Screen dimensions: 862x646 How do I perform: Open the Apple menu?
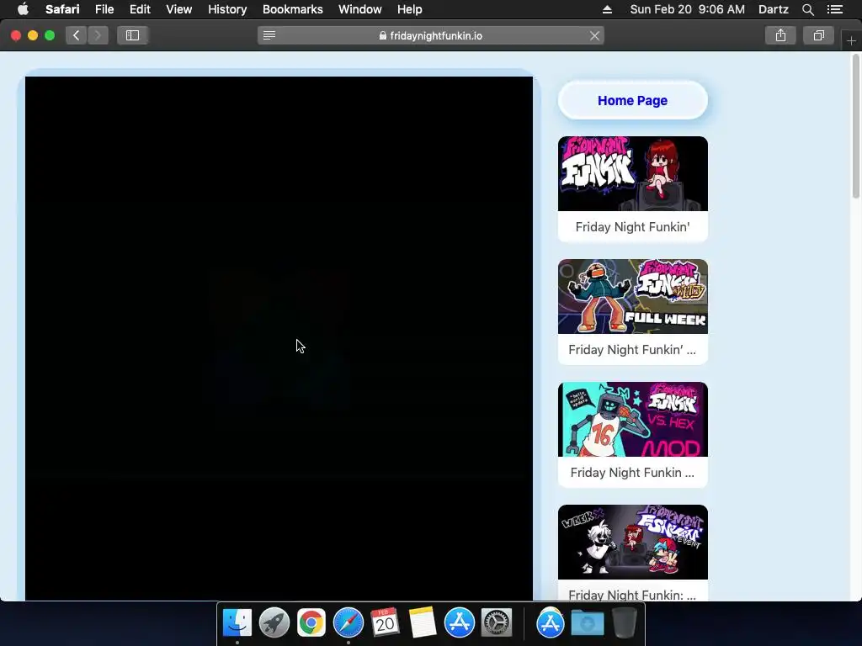click(23, 9)
